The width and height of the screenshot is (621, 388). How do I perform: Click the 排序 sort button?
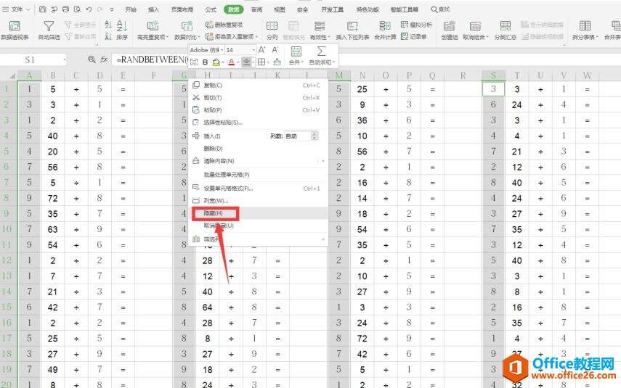[x=122, y=30]
